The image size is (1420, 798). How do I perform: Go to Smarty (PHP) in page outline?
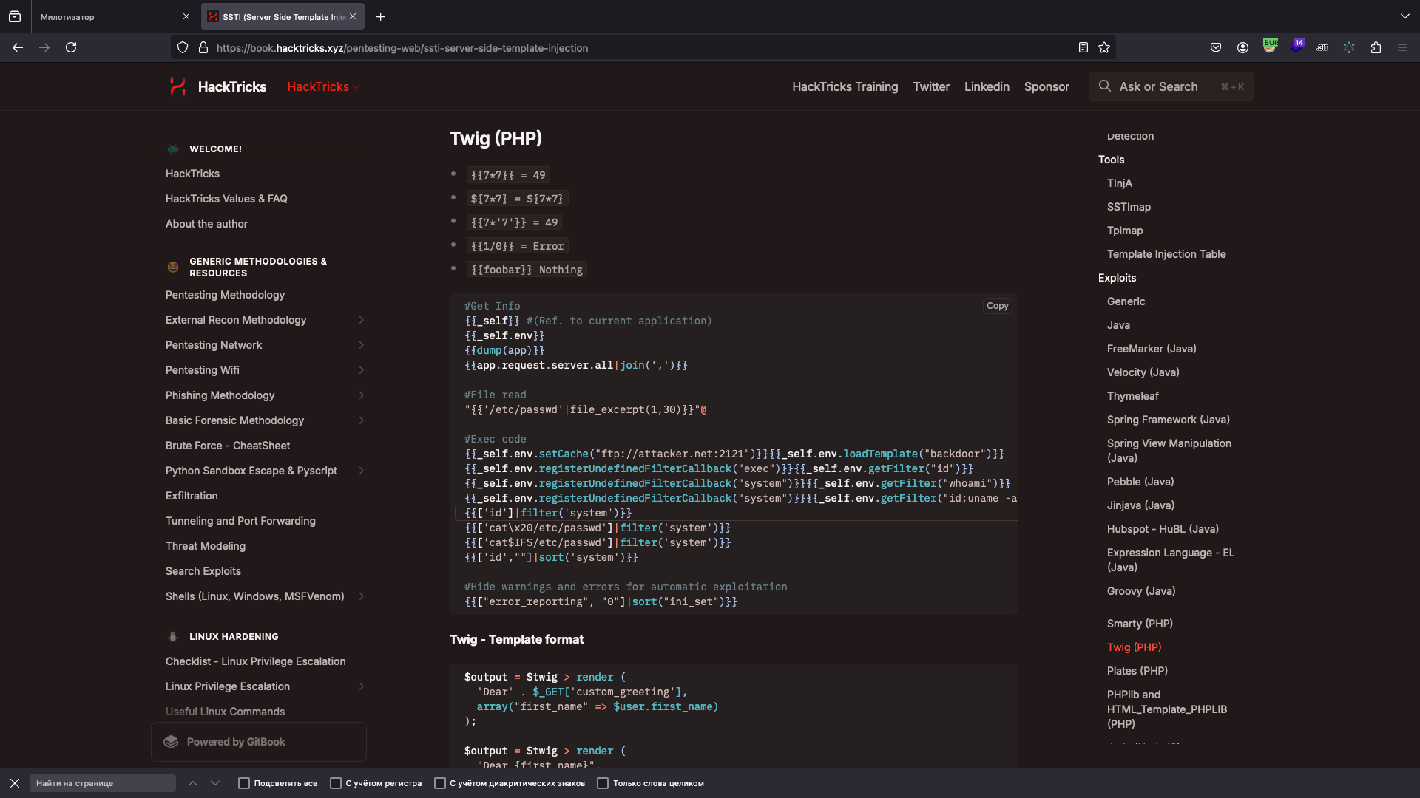(1140, 624)
